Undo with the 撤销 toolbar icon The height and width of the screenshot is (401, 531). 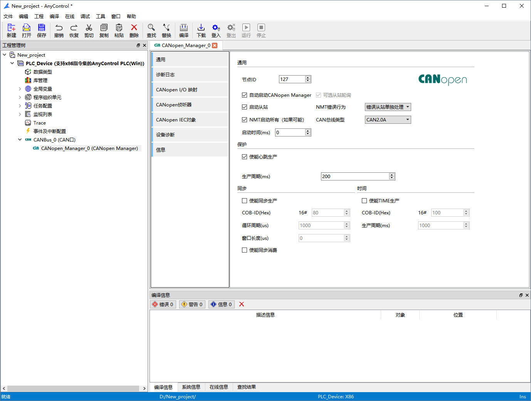click(59, 30)
